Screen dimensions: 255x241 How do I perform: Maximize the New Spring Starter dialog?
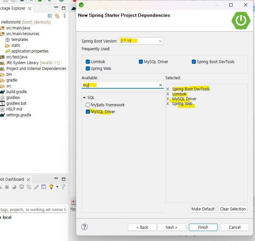(231, 5)
